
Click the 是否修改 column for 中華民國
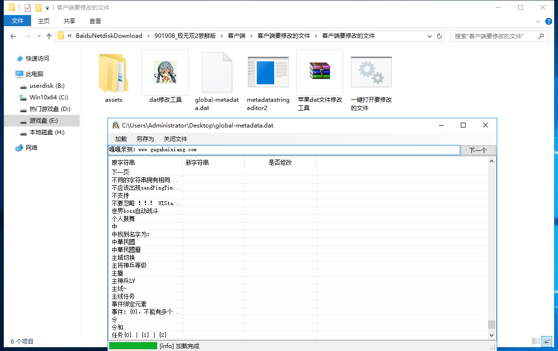point(280,241)
